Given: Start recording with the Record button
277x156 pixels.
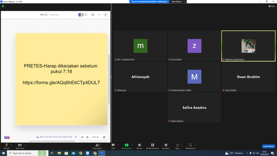Looking at the screenshot, I should [139, 146].
